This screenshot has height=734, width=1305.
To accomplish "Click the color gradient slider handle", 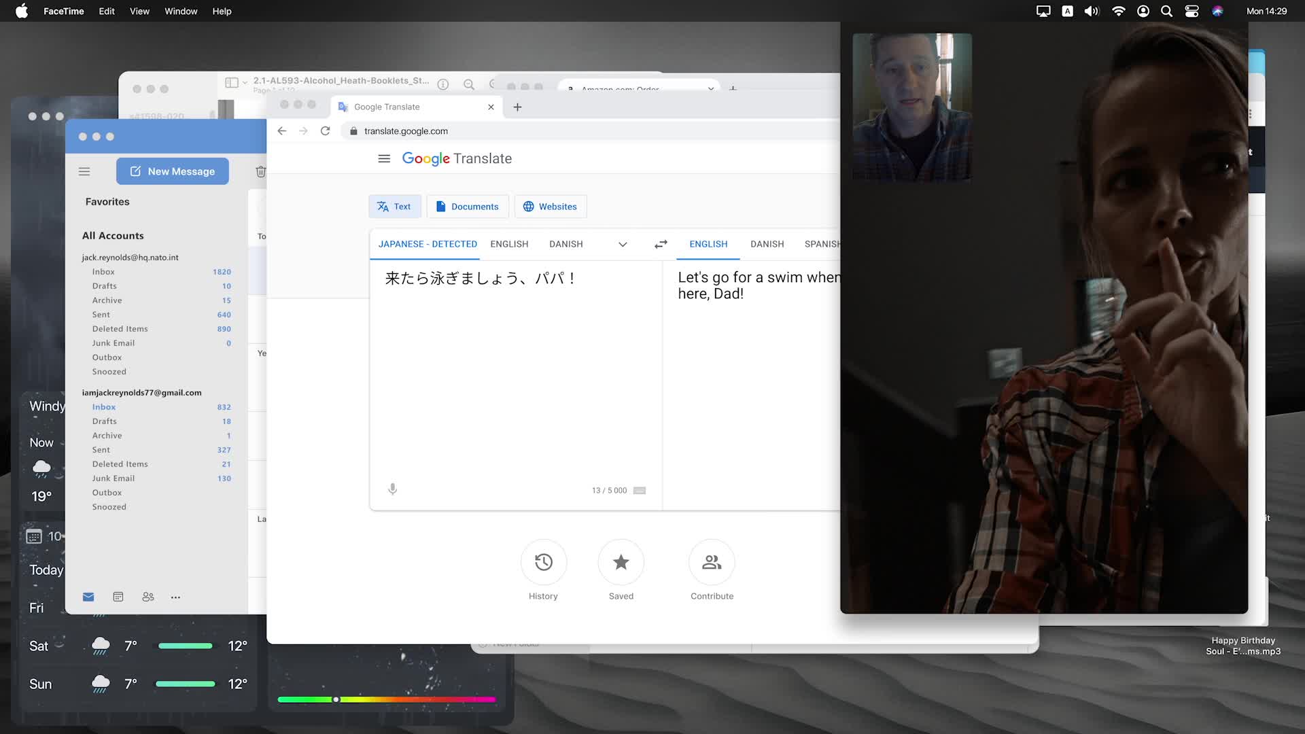I will [x=336, y=699].
